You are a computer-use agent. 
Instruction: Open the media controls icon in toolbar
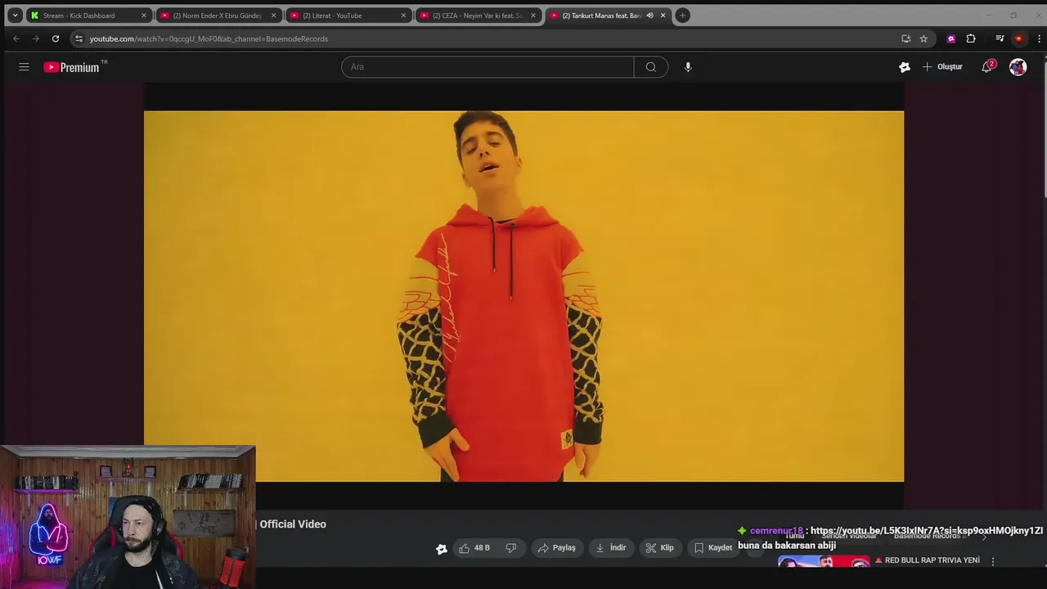[1000, 38]
